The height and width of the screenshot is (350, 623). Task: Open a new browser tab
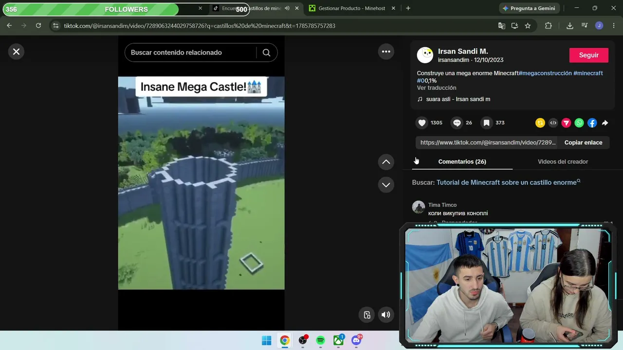coord(408,8)
